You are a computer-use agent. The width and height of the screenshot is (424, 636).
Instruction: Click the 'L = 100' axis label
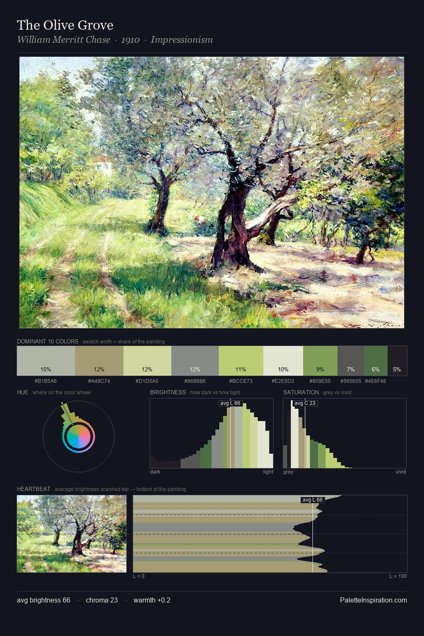(398, 576)
